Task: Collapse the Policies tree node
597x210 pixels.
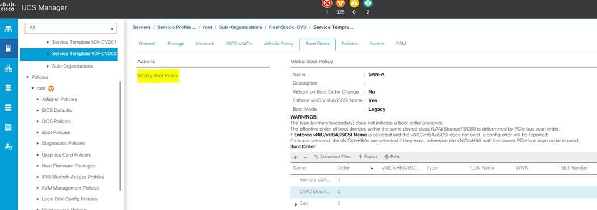Action: (27, 77)
